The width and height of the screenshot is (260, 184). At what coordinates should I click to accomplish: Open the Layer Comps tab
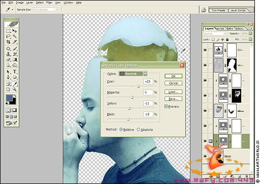coord(238,10)
